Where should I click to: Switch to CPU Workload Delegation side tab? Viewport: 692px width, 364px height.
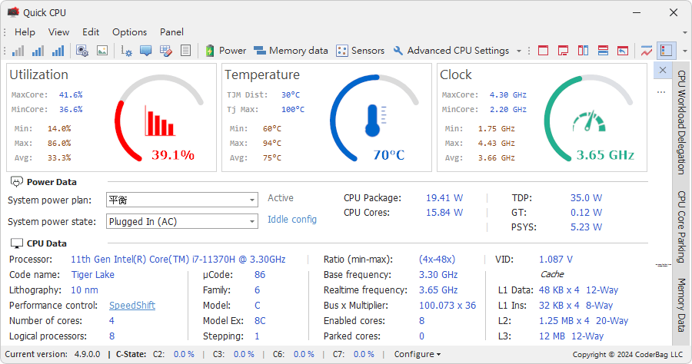coord(682,122)
